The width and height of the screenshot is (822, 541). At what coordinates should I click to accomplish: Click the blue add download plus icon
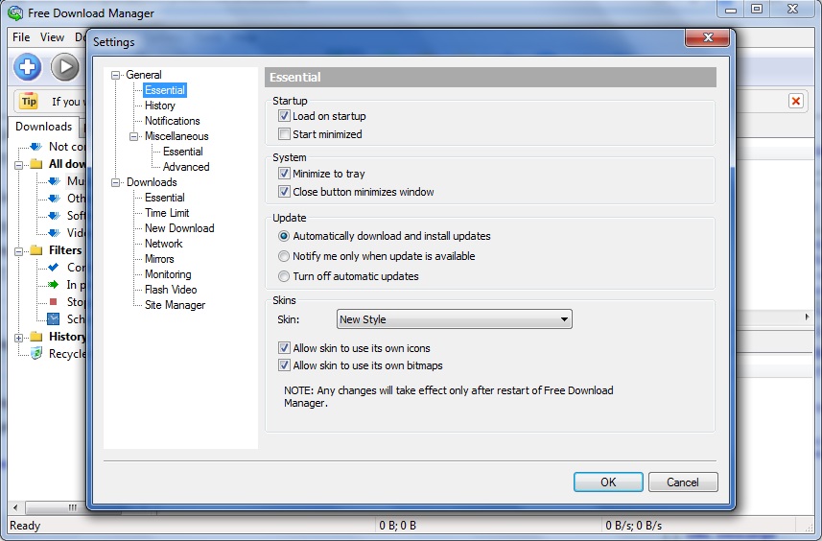[x=27, y=67]
